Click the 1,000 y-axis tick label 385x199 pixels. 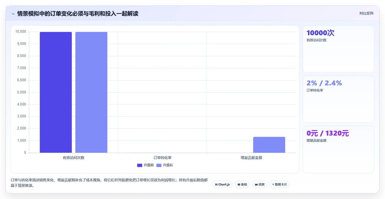click(21, 141)
